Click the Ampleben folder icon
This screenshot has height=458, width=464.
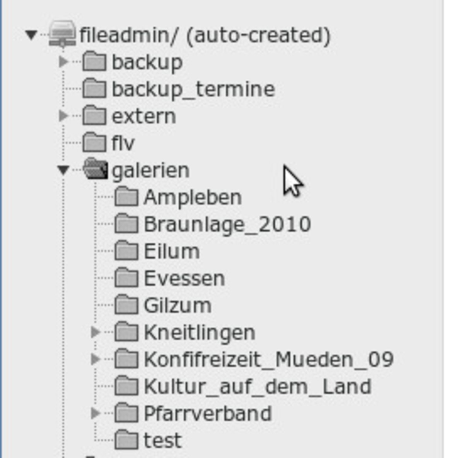click(x=126, y=197)
